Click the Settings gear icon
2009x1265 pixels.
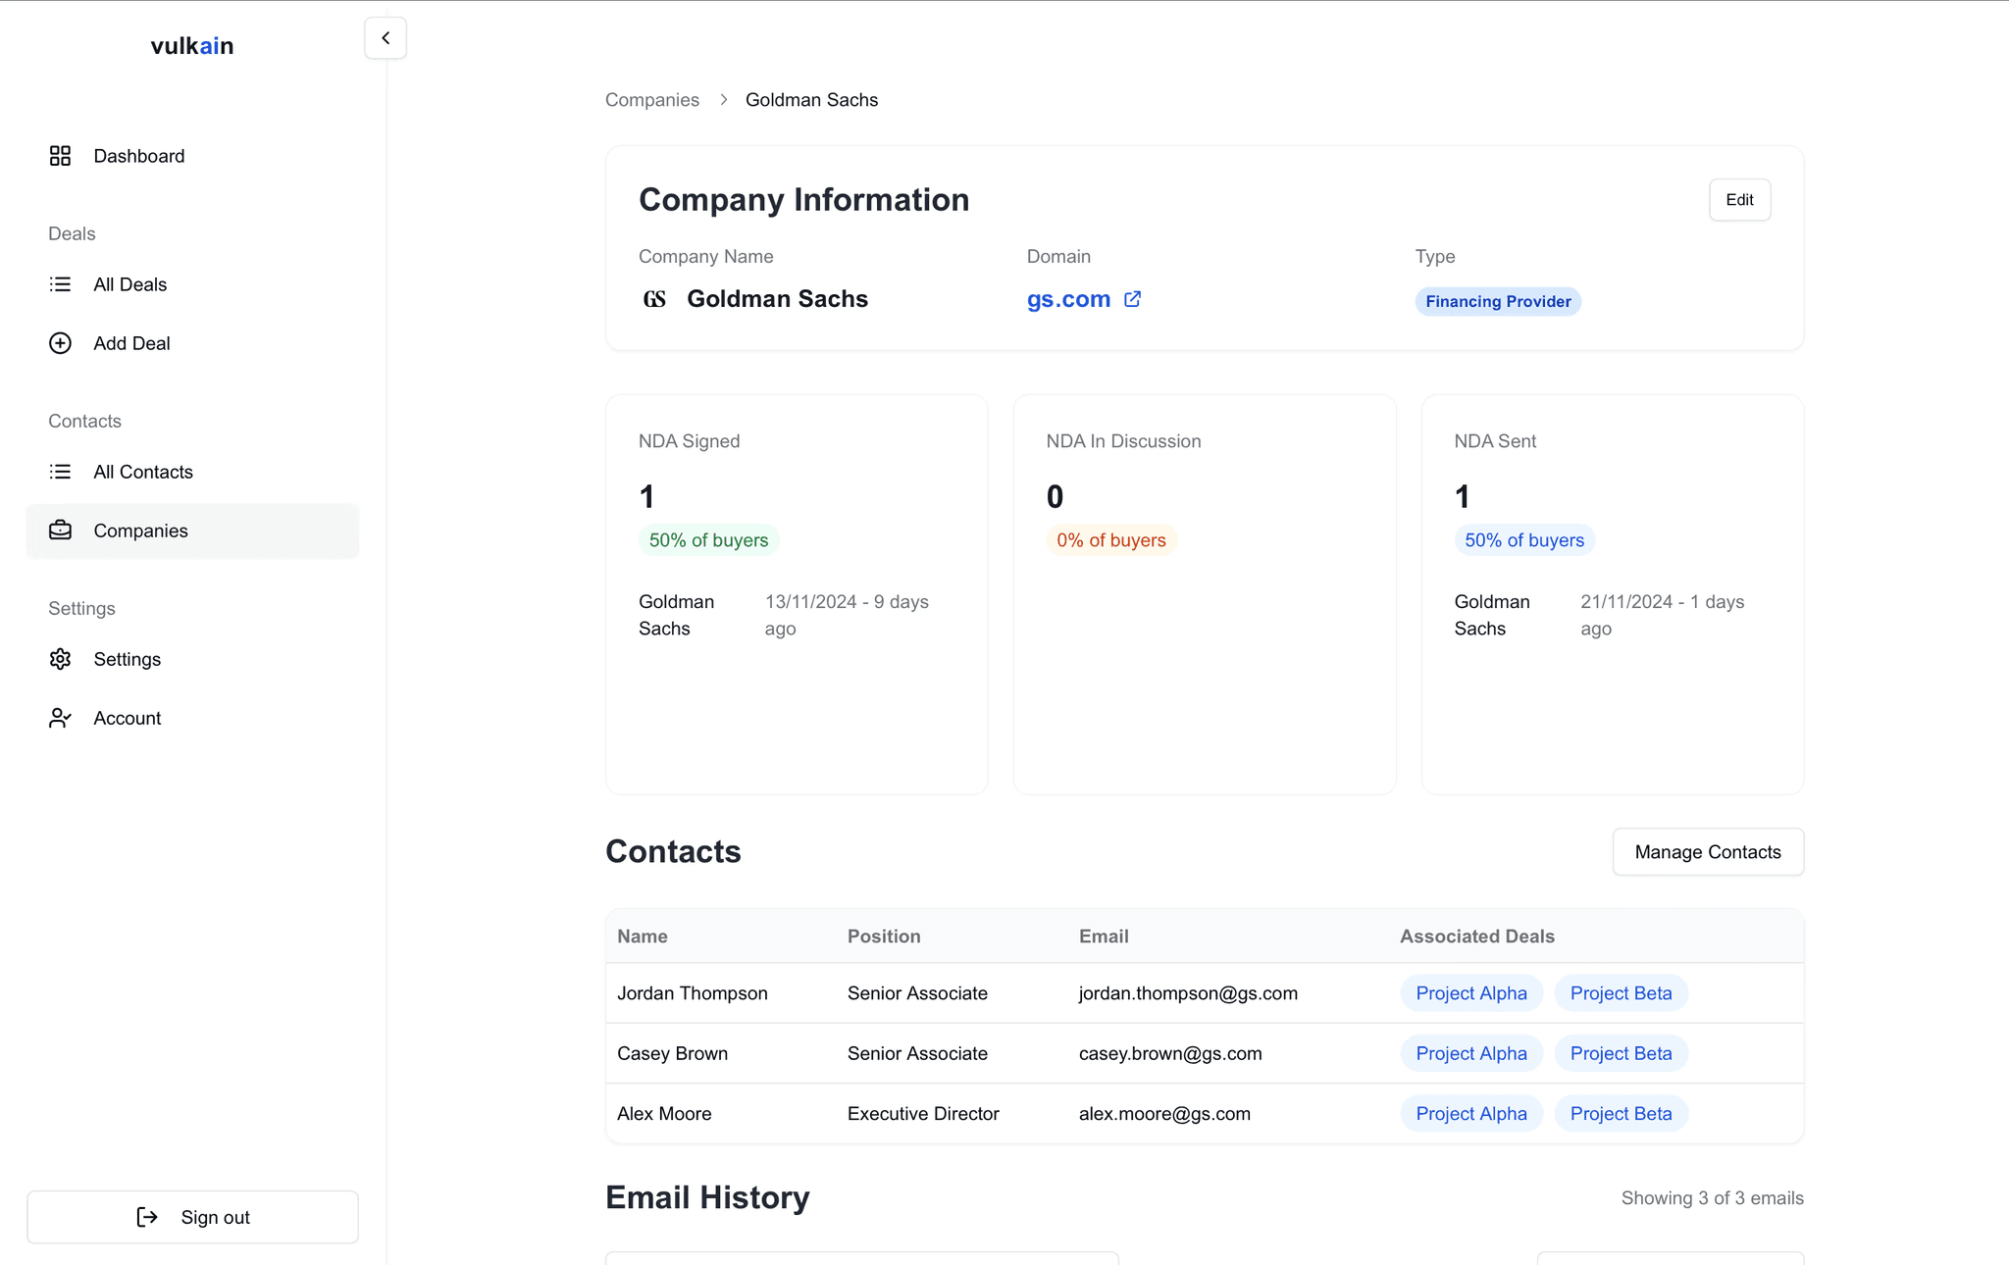point(60,659)
